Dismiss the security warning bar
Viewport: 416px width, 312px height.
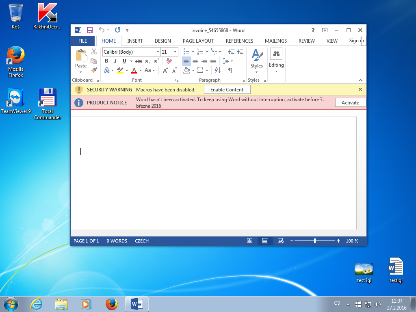360,89
